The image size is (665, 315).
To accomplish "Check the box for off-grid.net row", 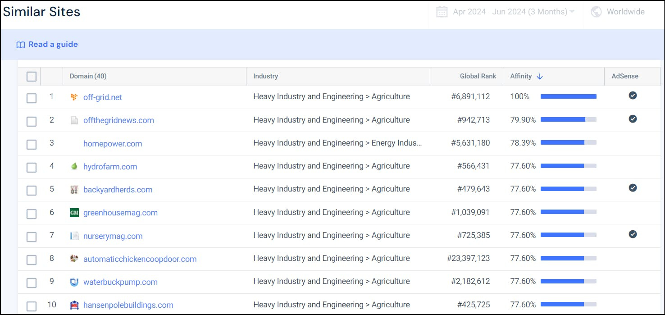I will (32, 98).
